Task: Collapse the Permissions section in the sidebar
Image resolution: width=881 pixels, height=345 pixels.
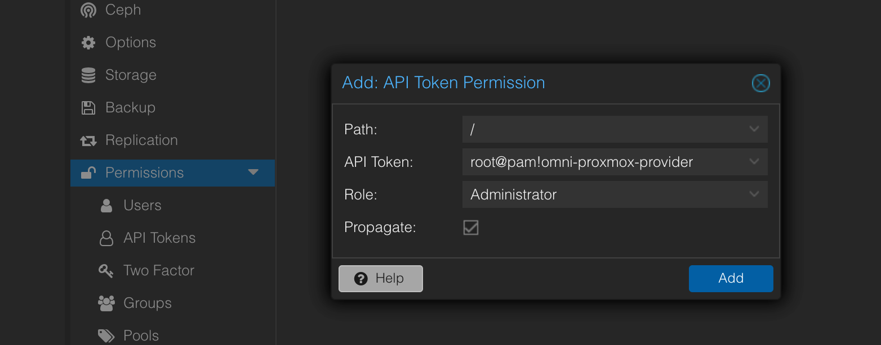Action: [x=253, y=172]
